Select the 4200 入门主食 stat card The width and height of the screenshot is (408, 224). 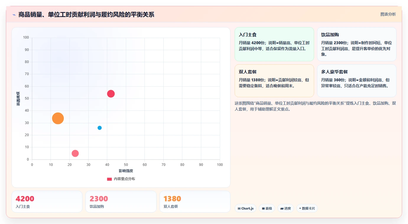tap(47, 202)
